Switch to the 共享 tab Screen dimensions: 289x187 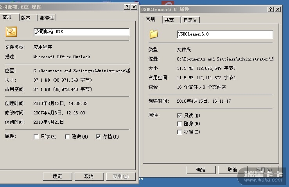click(x=169, y=20)
